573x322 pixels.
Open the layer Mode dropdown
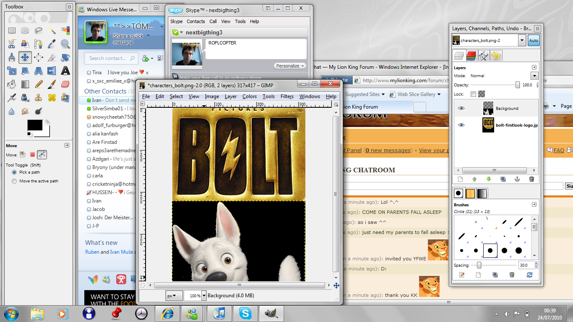pos(534,76)
